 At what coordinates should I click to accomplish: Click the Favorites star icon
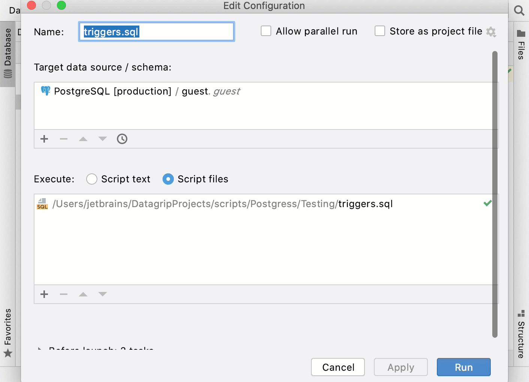tap(8, 353)
